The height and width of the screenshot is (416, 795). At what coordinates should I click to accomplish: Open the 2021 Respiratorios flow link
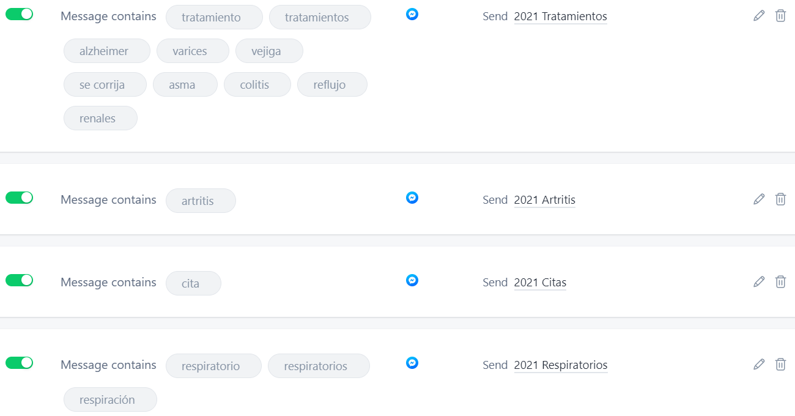[x=561, y=365]
